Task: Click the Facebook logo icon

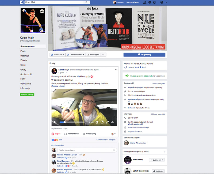Action: [22, 2]
